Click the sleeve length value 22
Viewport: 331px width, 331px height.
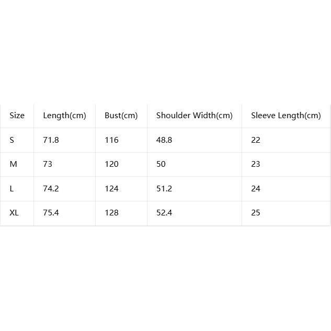click(x=256, y=140)
